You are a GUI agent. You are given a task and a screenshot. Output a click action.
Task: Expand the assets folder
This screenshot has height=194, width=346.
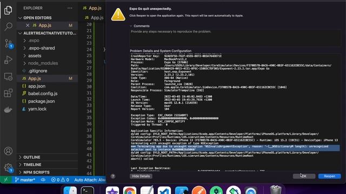tap(47, 56)
